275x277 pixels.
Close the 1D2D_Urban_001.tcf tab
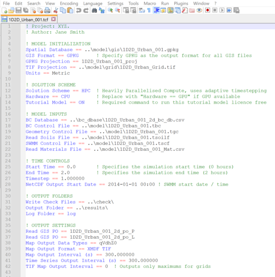pyautogui.click(x=53, y=20)
